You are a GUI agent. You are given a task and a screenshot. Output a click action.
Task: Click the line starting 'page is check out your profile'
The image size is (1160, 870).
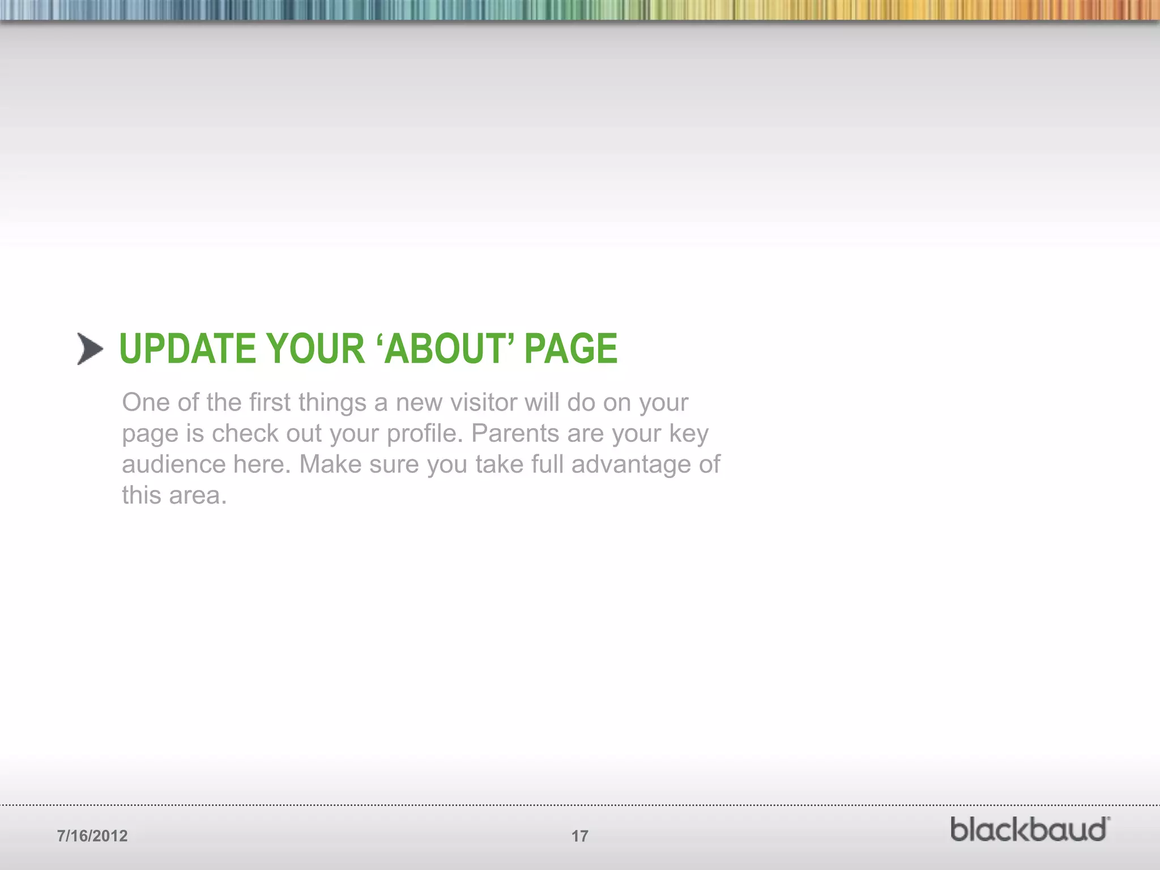click(415, 434)
